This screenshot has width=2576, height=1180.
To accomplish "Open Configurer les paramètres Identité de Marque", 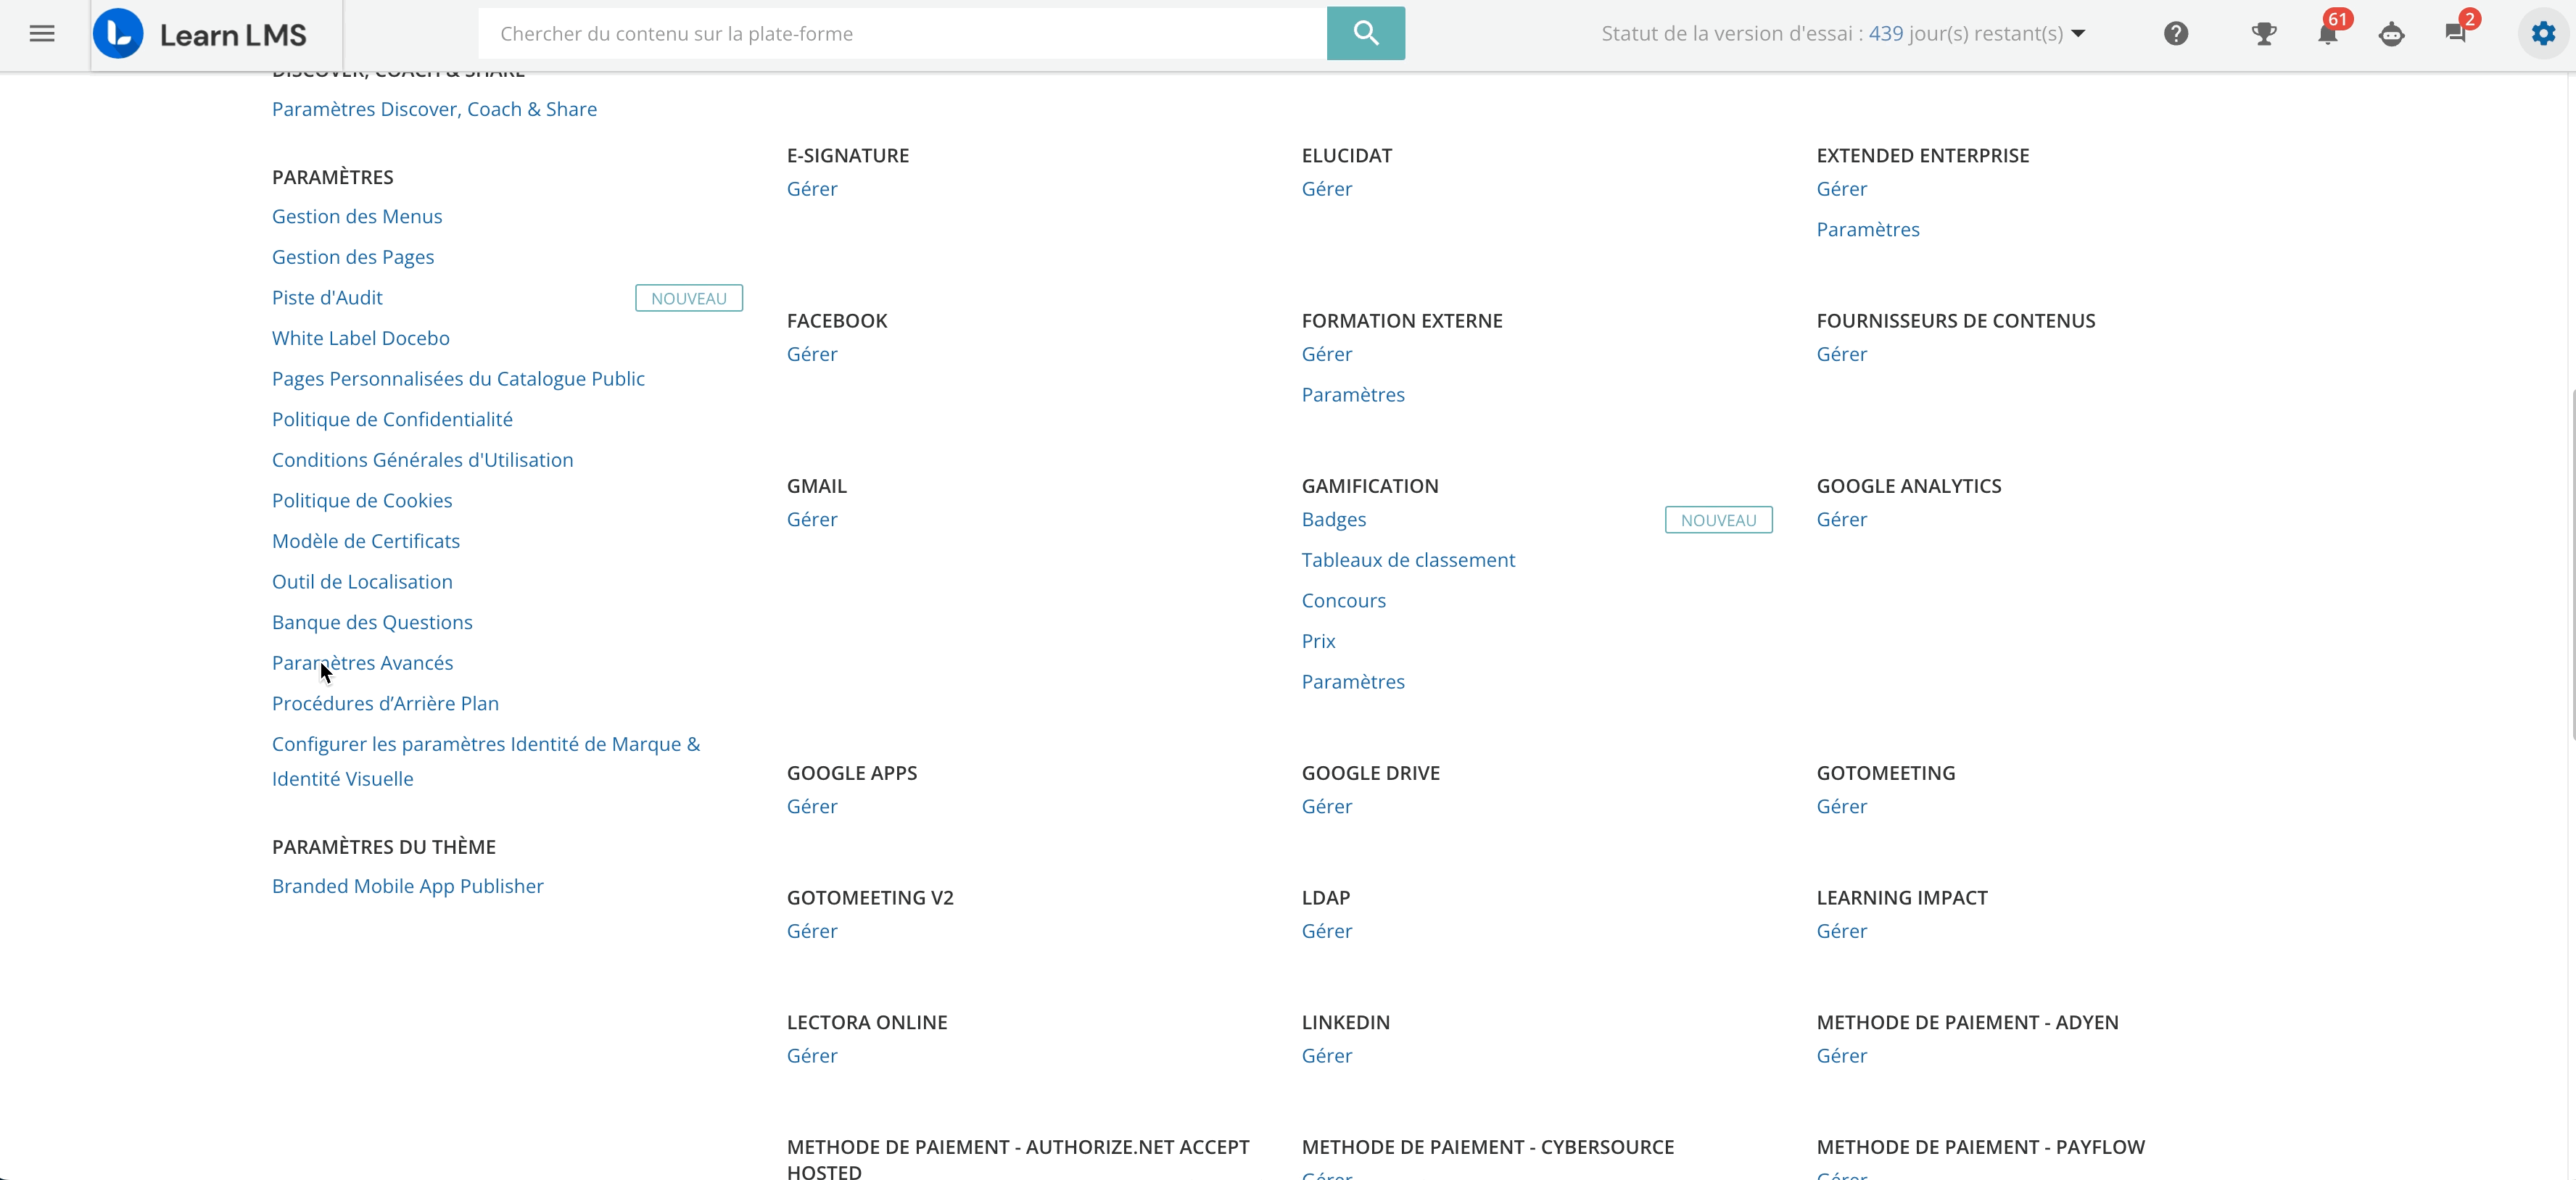I will (486, 761).
